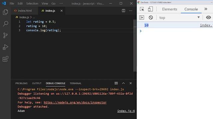Viewport: 213px width, 119px height.
Task: Open Source Control view in activity bar
Action: (x=5, y=35)
